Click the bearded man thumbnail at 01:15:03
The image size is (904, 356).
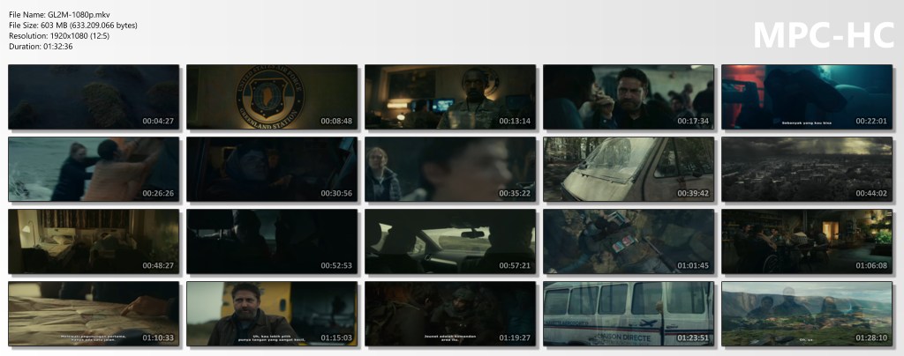point(272,314)
